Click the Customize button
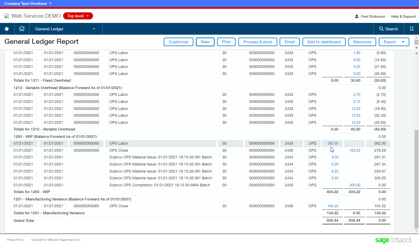The image size is (419, 246). (x=178, y=42)
